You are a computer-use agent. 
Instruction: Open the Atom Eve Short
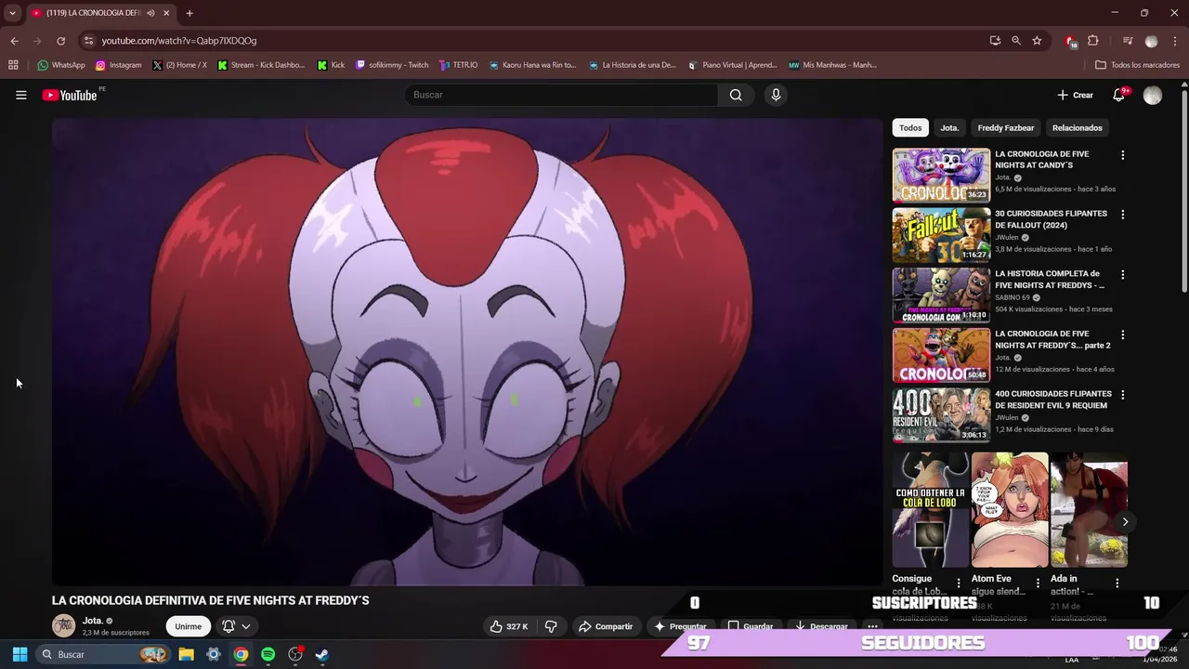(1010, 509)
